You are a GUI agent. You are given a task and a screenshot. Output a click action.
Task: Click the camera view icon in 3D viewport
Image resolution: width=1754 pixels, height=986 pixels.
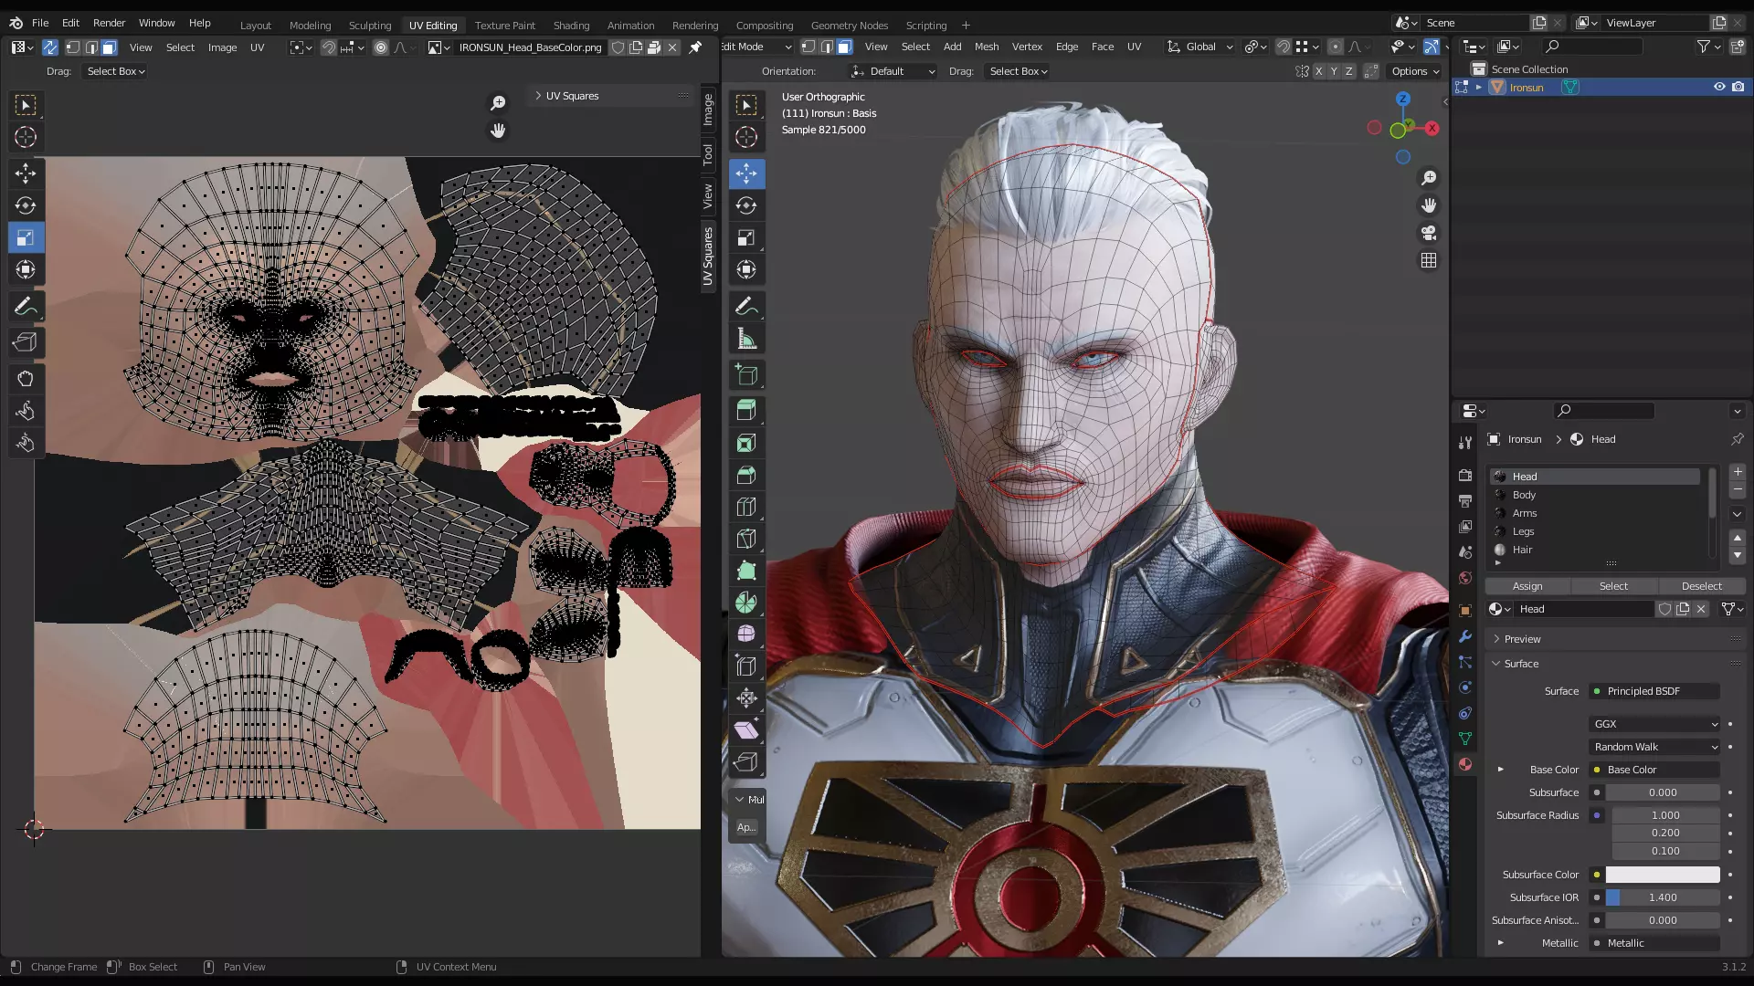[1429, 233]
